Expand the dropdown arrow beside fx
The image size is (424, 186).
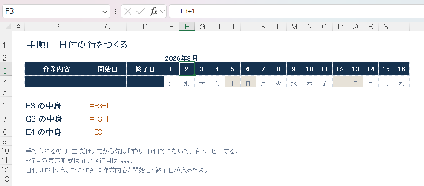tap(162, 12)
